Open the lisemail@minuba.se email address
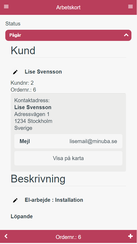This screenshot has height=244, width=137. click(93, 141)
